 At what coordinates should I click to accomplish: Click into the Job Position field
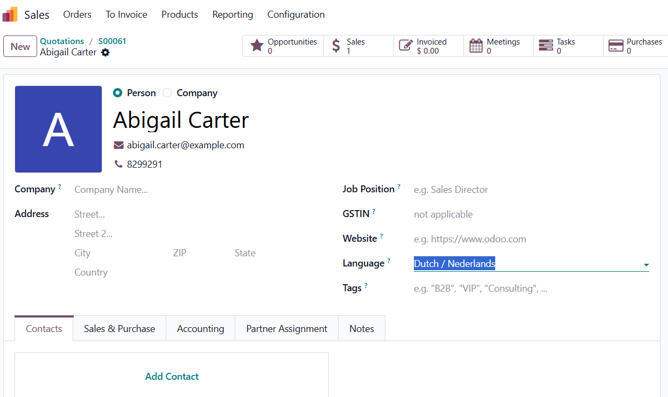point(530,190)
